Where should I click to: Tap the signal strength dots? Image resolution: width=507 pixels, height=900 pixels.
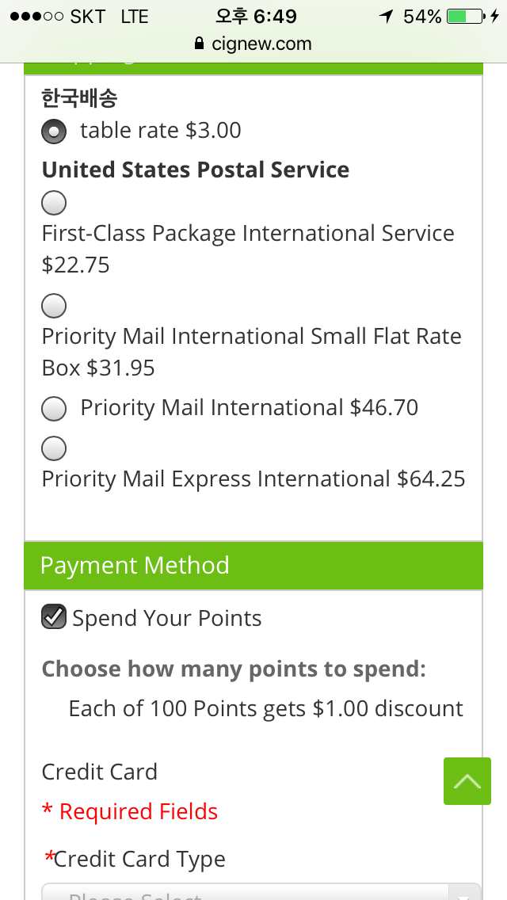(x=36, y=17)
